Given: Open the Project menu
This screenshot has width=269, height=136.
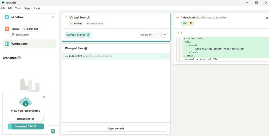Looking at the screenshot, I should click(x=28, y=8).
